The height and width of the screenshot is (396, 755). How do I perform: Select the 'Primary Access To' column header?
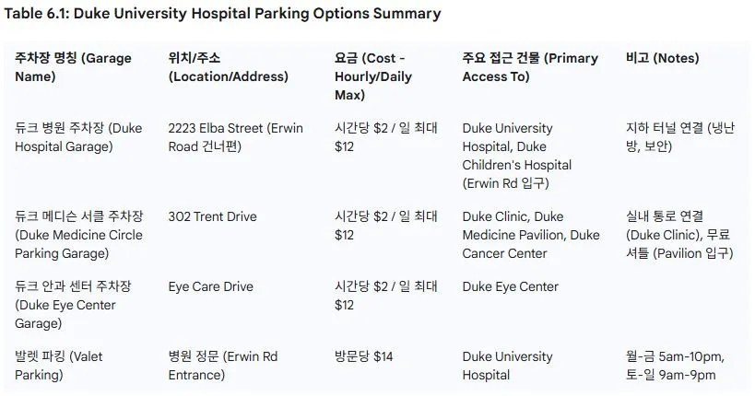click(530, 67)
